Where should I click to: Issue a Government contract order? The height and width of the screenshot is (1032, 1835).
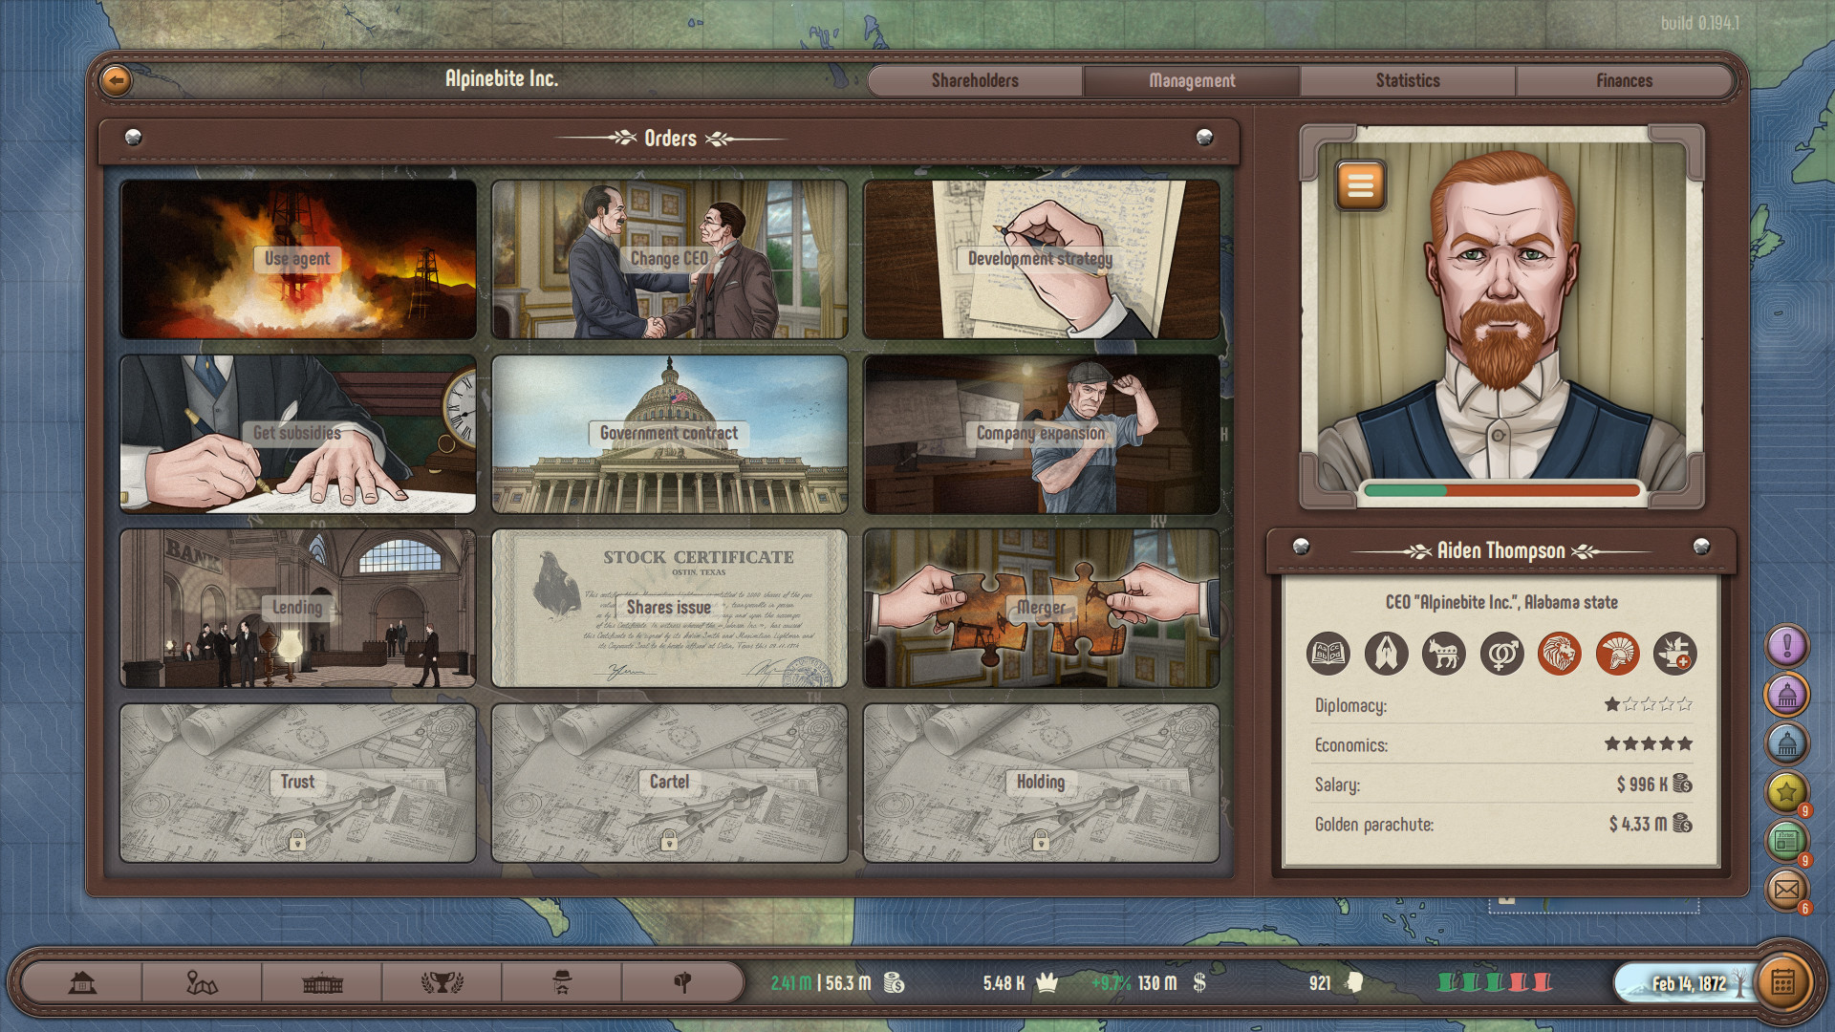coord(667,433)
